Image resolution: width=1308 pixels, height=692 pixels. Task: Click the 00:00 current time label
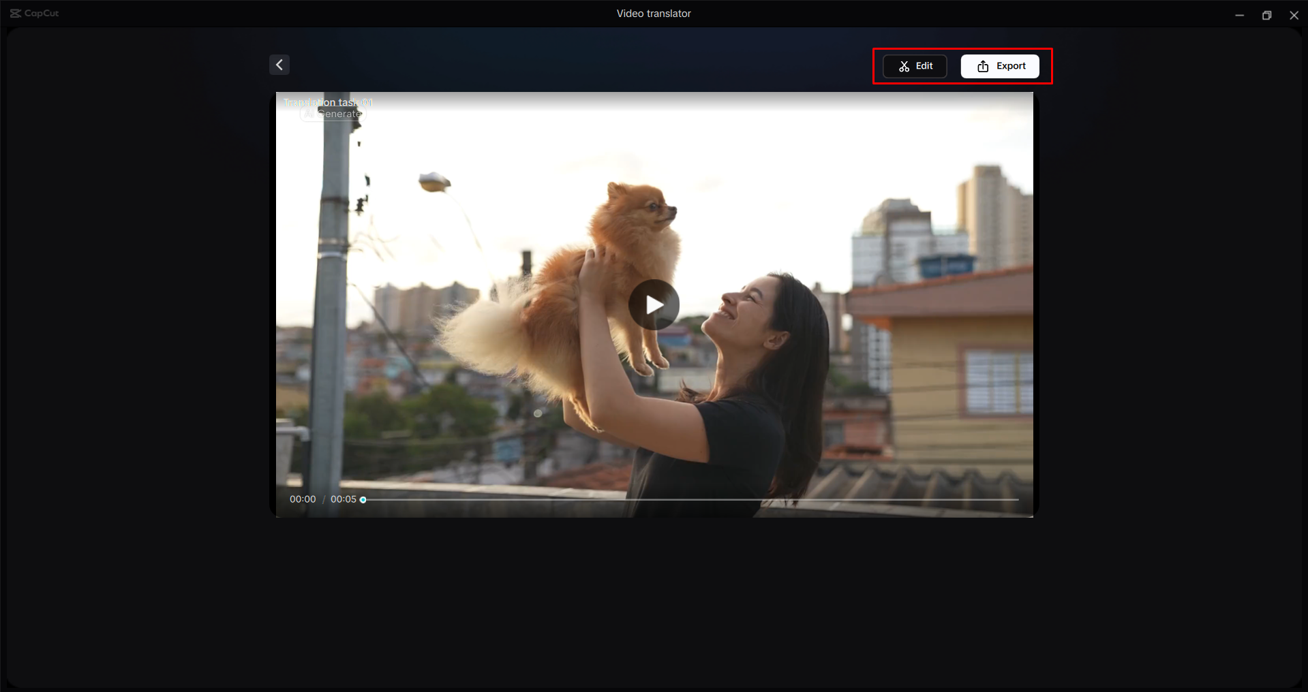(x=302, y=499)
